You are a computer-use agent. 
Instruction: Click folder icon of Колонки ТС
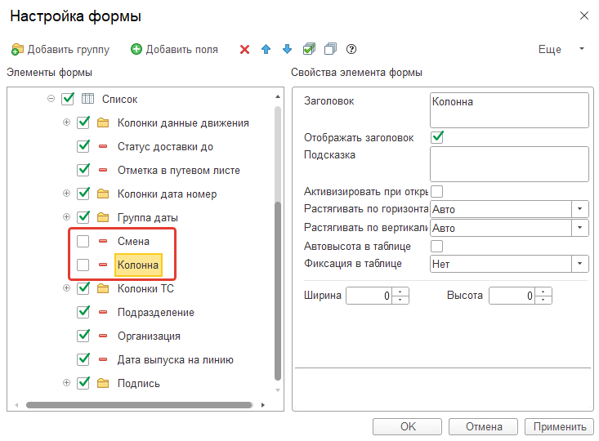(103, 288)
